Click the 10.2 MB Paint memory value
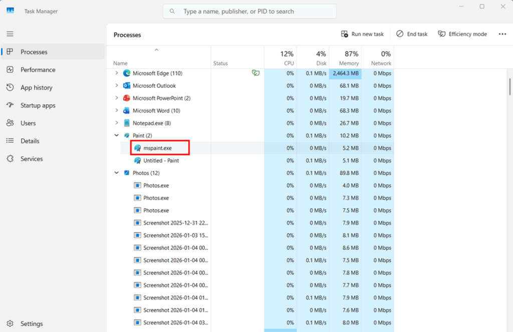The image size is (513, 332). [x=349, y=135]
